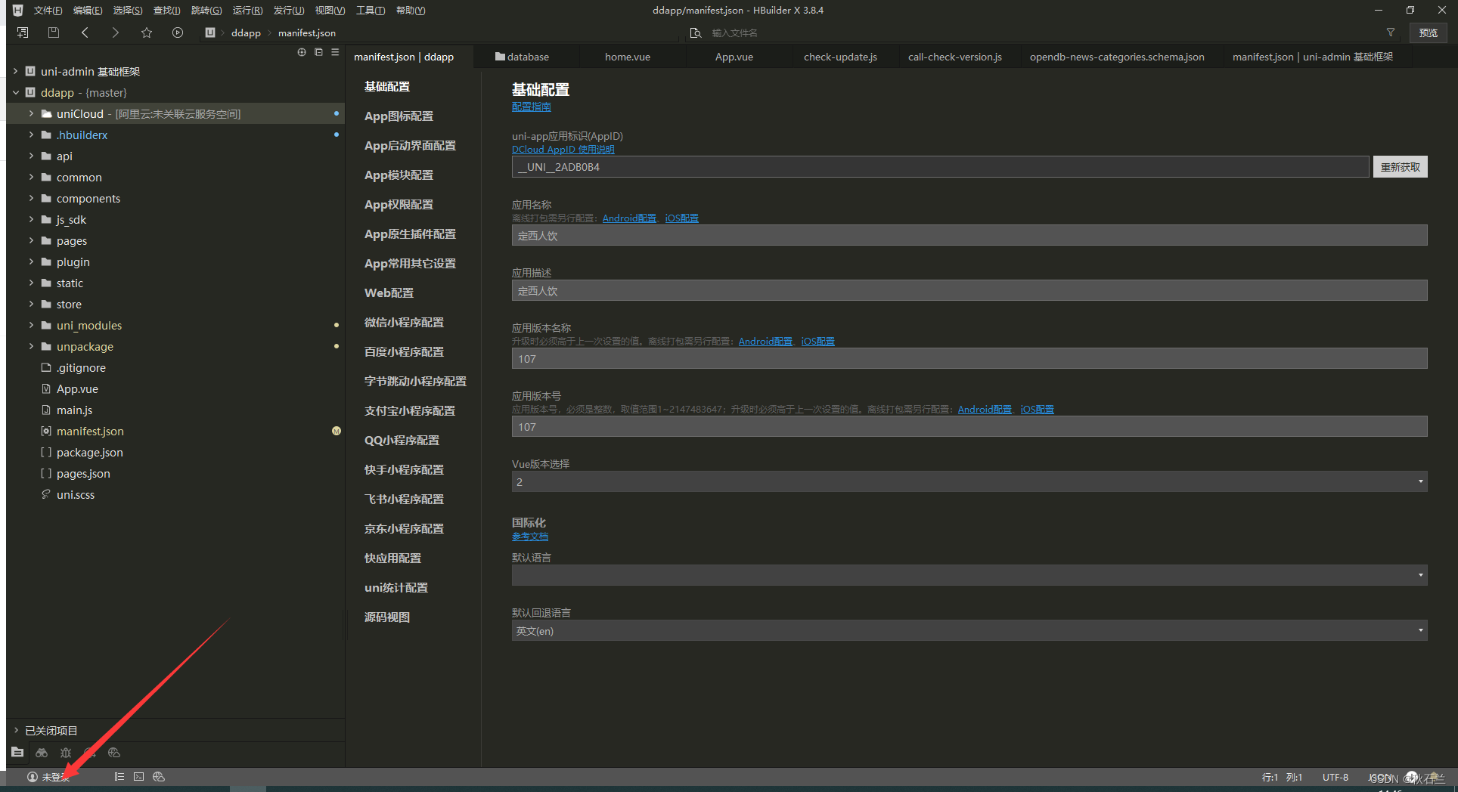Screen dimensions: 1458x792
Task: Click the project icon in breadcrumb bar
Action: 210,32
